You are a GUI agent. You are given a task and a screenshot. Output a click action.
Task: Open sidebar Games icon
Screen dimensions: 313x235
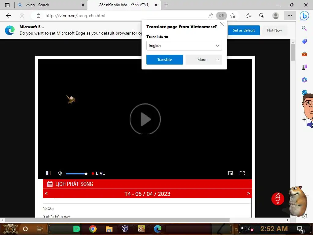tap(304, 67)
